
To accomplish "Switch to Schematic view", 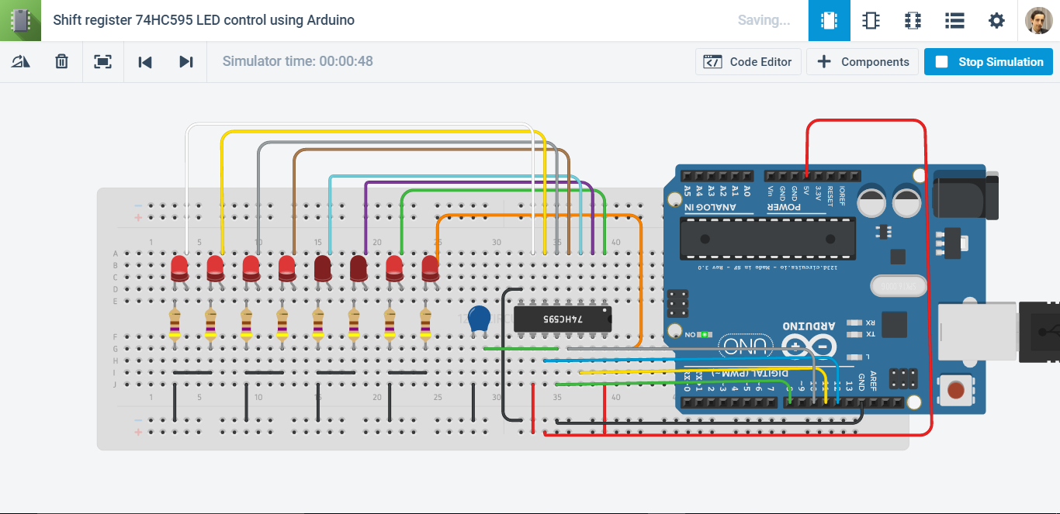I will [x=871, y=21].
